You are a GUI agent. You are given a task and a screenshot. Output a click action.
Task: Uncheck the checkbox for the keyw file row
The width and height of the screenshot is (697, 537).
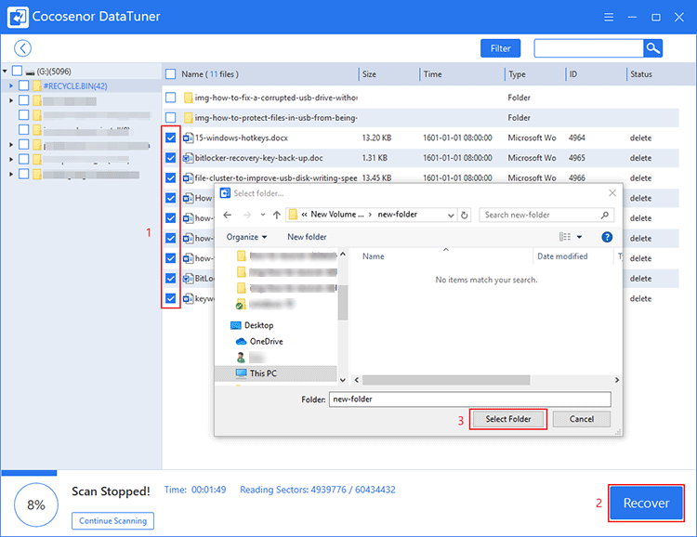(170, 298)
